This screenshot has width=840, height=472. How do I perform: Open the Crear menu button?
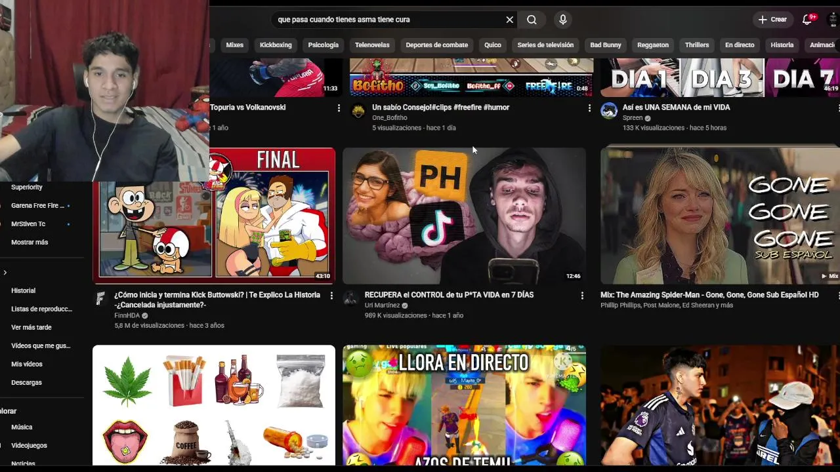tap(772, 20)
